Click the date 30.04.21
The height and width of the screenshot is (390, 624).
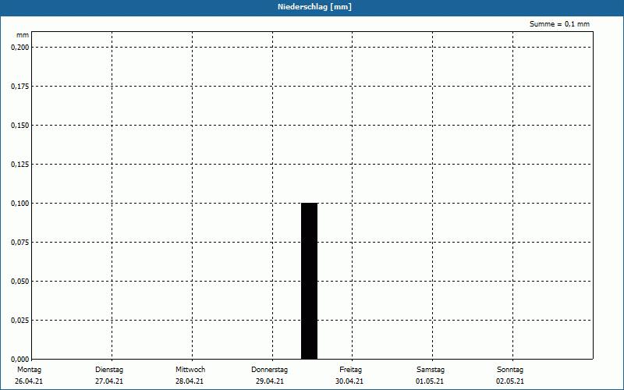[x=349, y=381]
